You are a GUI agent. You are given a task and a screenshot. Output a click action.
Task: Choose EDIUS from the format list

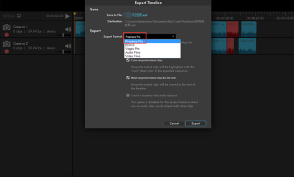click(x=152, y=45)
